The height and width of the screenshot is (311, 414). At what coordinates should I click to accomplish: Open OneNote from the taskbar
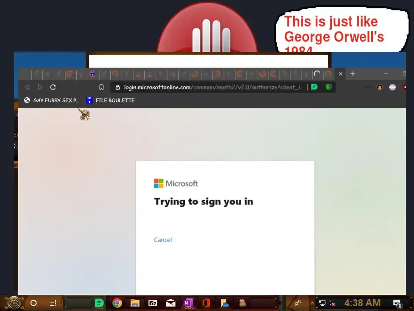pos(188,303)
